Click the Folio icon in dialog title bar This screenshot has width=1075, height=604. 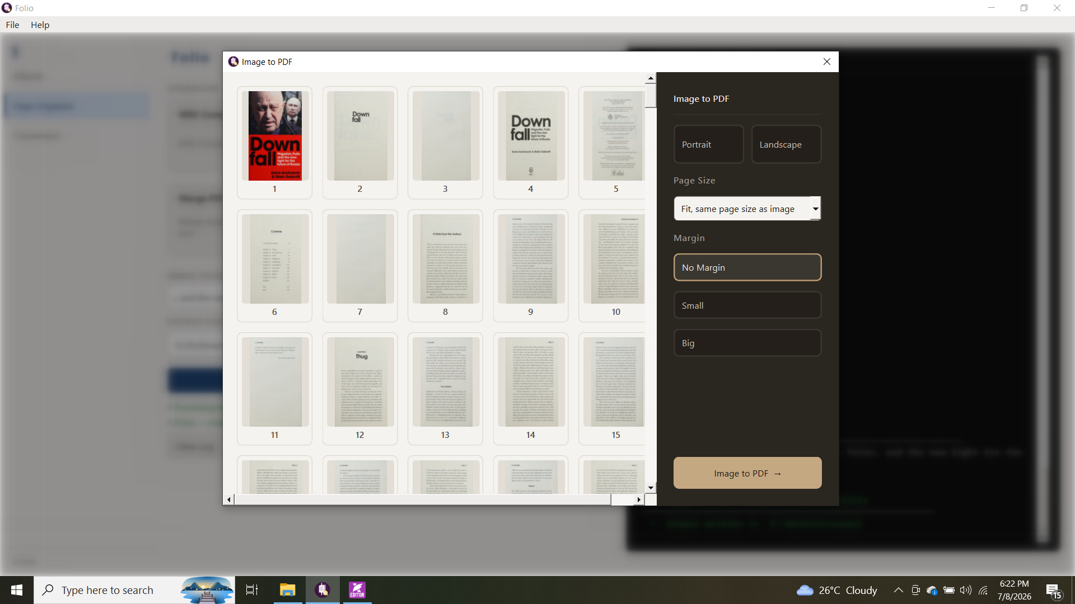(x=233, y=62)
